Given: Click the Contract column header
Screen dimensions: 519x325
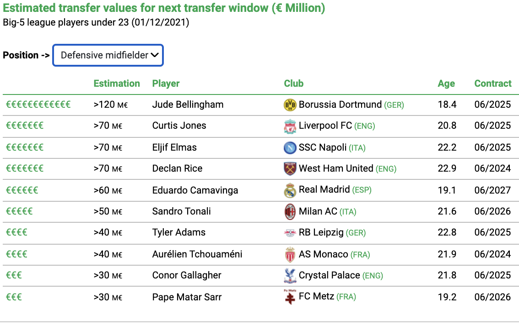Looking at the screenshot, I should click(x=493, y=84).
